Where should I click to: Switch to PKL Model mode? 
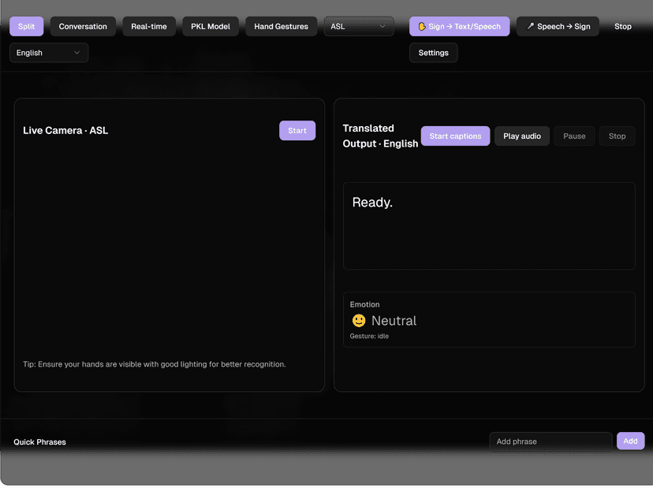[211, 27]
